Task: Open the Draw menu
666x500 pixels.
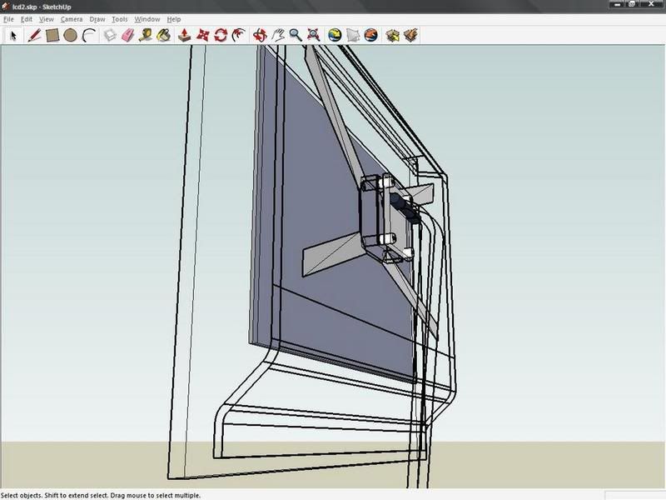Action: pyautogui.click(x=97, y=18)
